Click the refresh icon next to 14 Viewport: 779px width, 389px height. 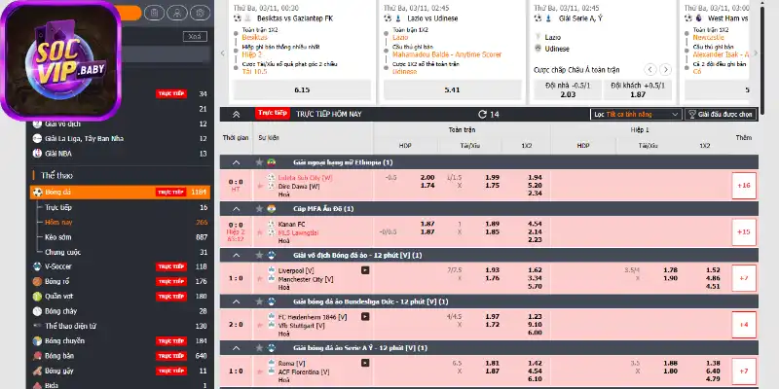[x=481, y=114]
